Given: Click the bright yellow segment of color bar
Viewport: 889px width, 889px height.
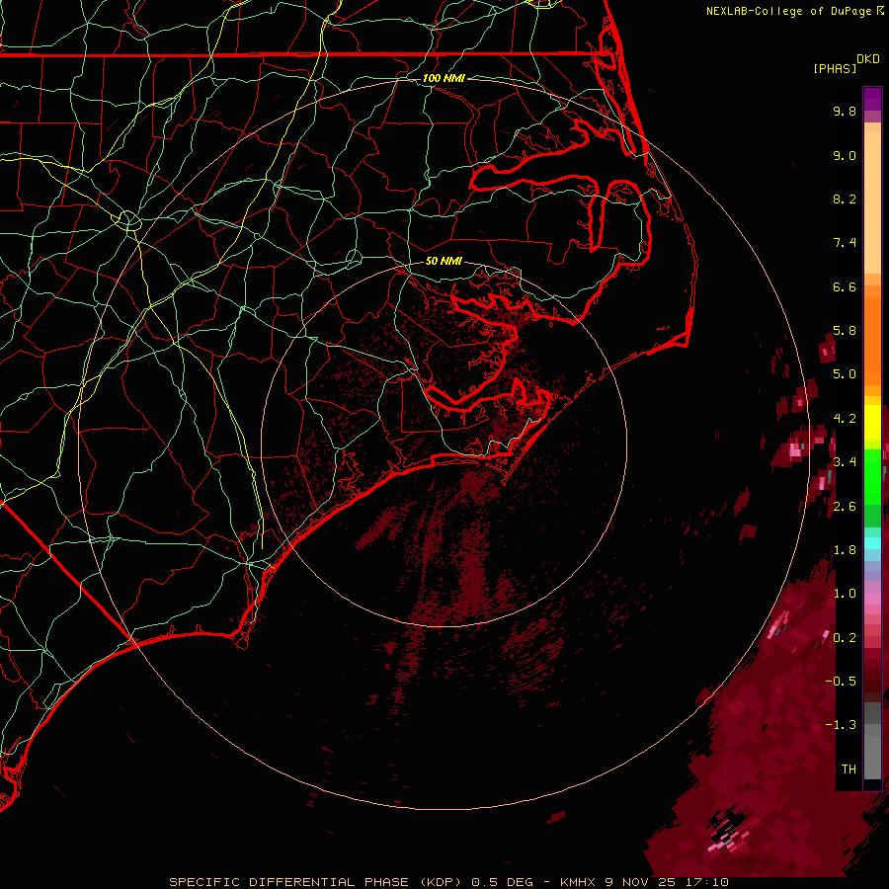Looking at the screenshot, I should click(x=872, y=422).
